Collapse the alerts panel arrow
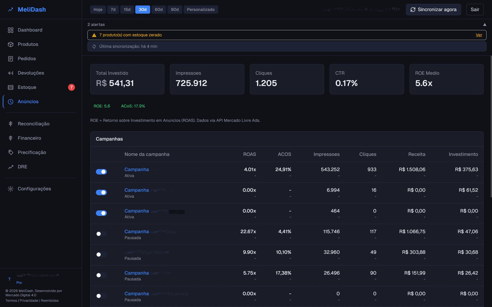The image size is (492, 307). 485,24
